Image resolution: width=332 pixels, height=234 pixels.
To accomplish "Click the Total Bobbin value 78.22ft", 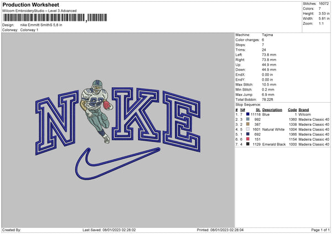I will [x=267, y=100].
